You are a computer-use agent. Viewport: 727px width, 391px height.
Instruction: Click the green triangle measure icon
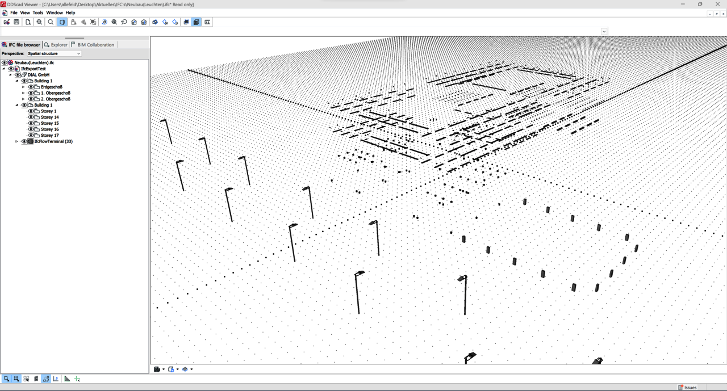coord(67,379)
